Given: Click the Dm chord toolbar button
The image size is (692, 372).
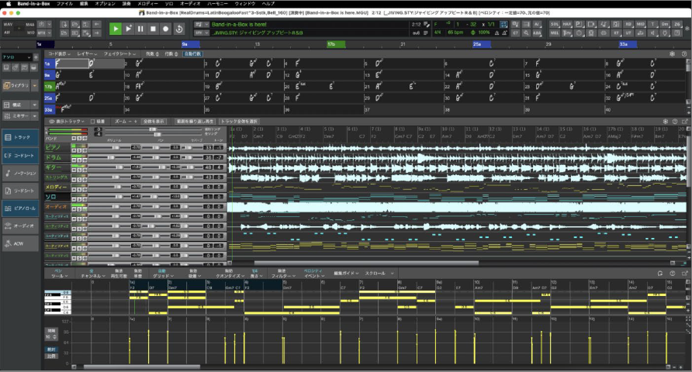Looking at the screenshot, I should point(665,24).
